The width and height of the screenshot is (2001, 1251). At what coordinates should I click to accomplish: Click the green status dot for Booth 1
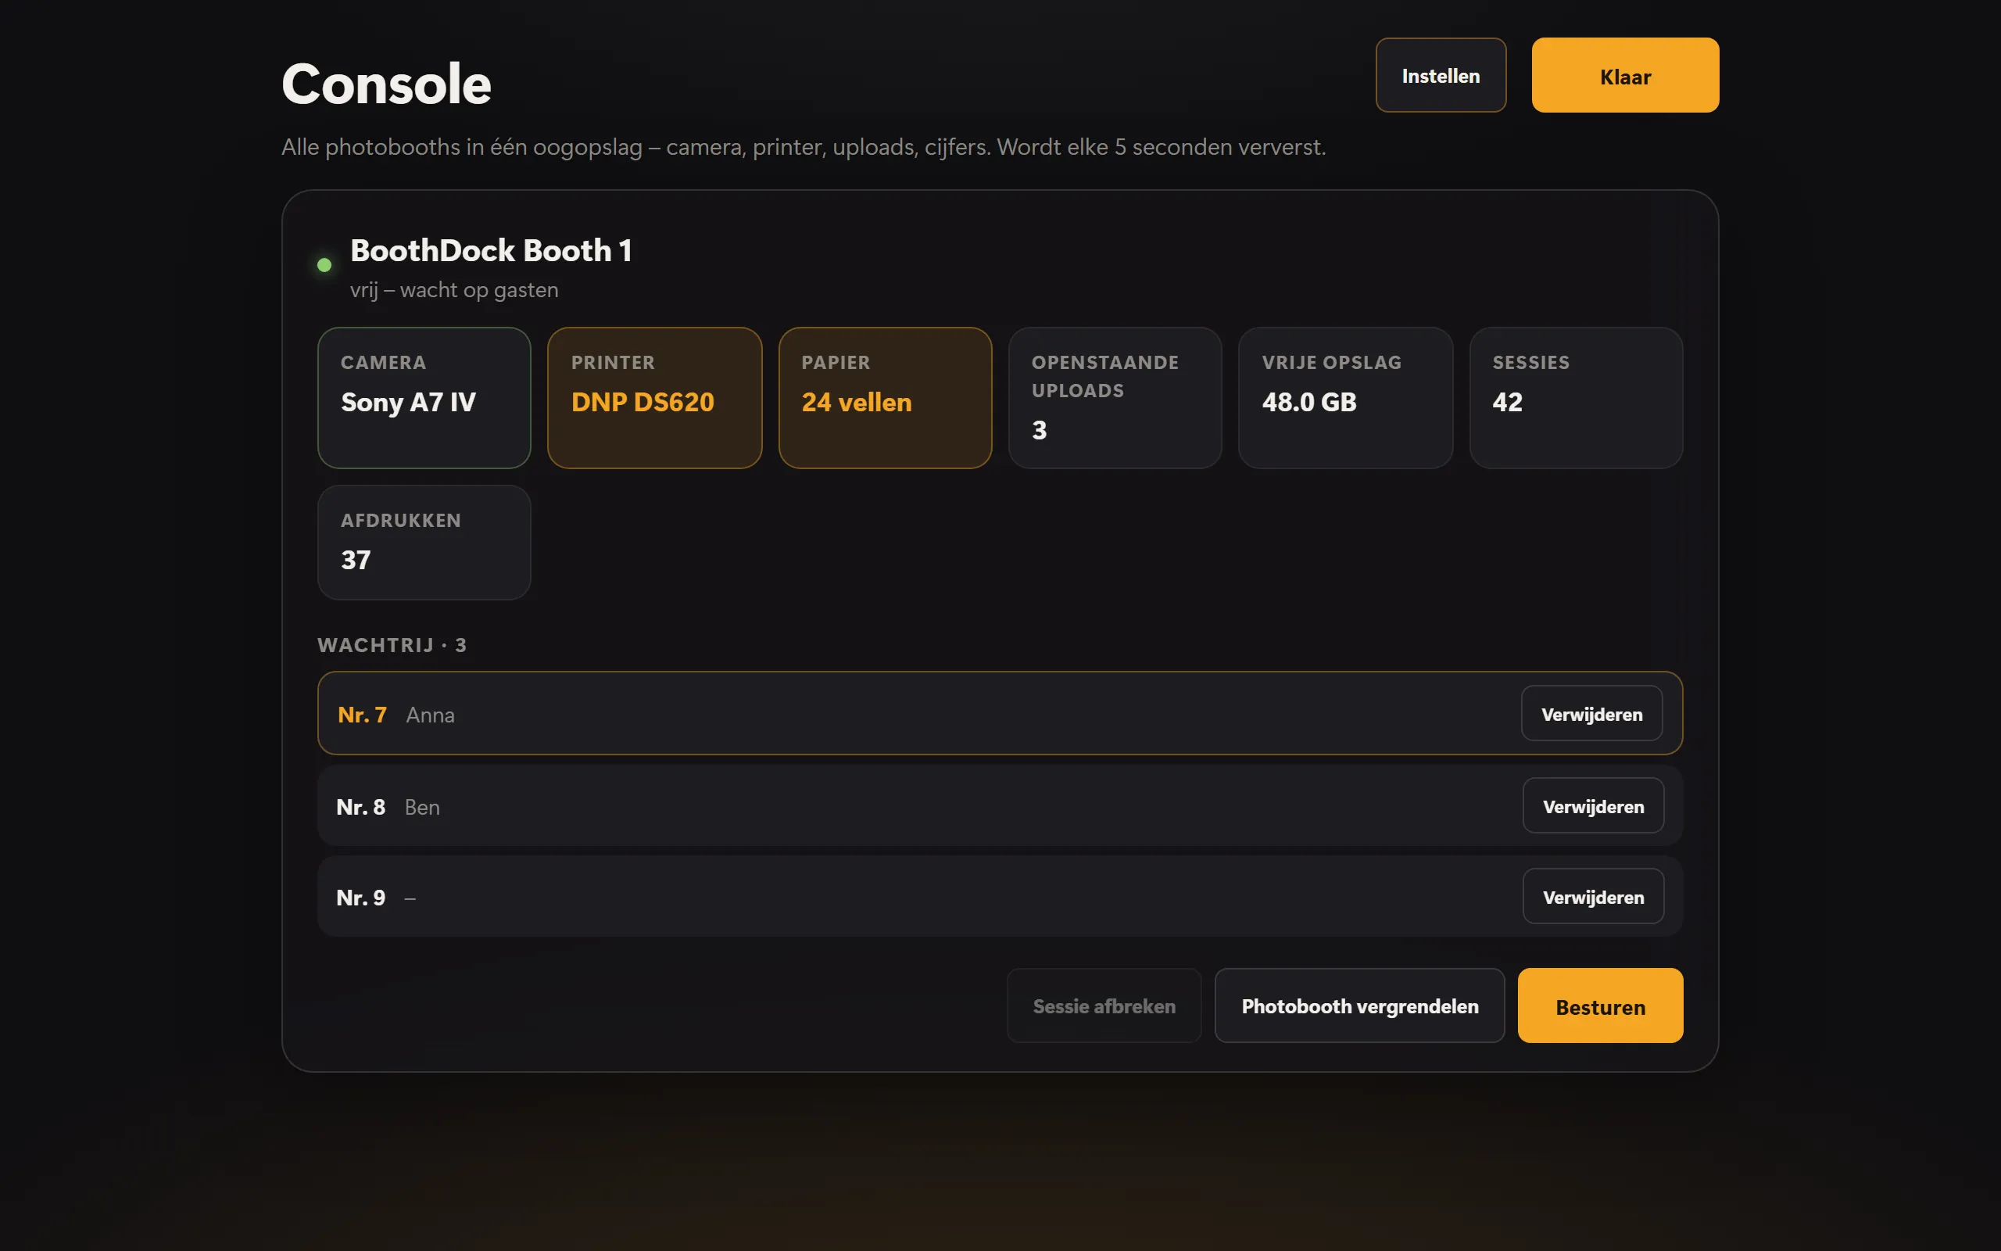[324, 265]
